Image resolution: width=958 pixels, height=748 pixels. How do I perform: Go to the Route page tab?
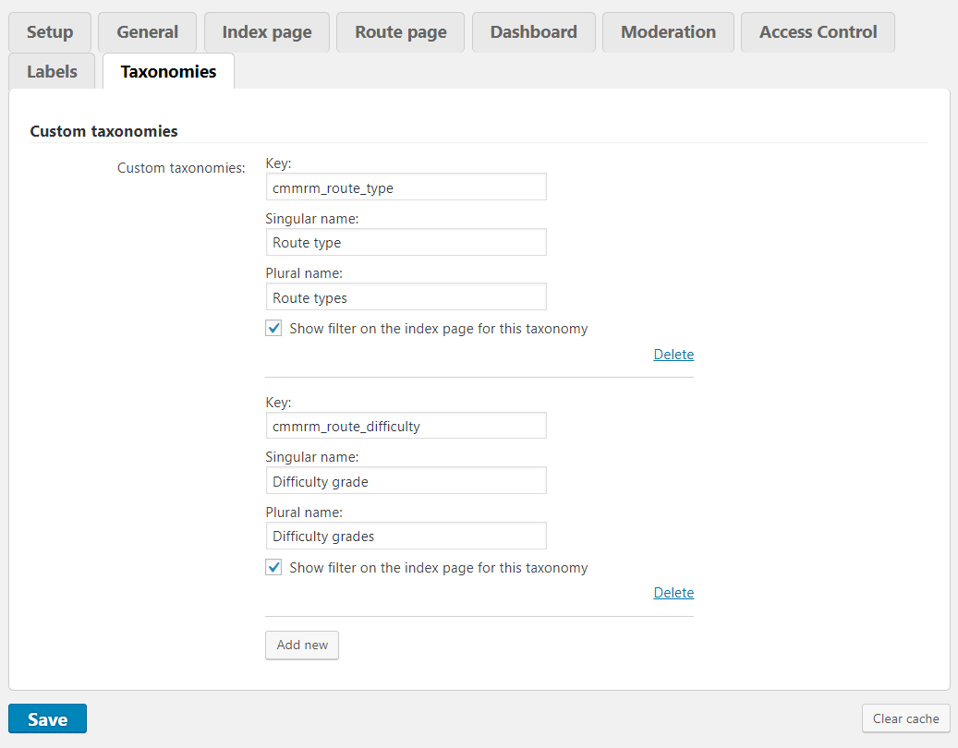point(400,32)
